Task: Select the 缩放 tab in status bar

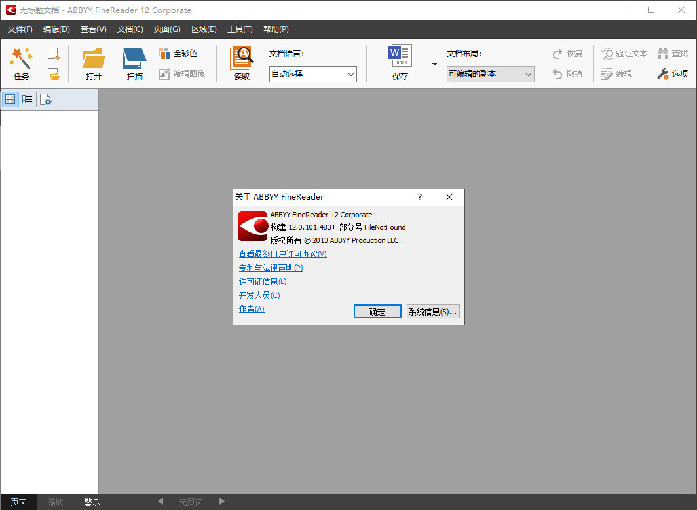Action: [x=55, y=502]
